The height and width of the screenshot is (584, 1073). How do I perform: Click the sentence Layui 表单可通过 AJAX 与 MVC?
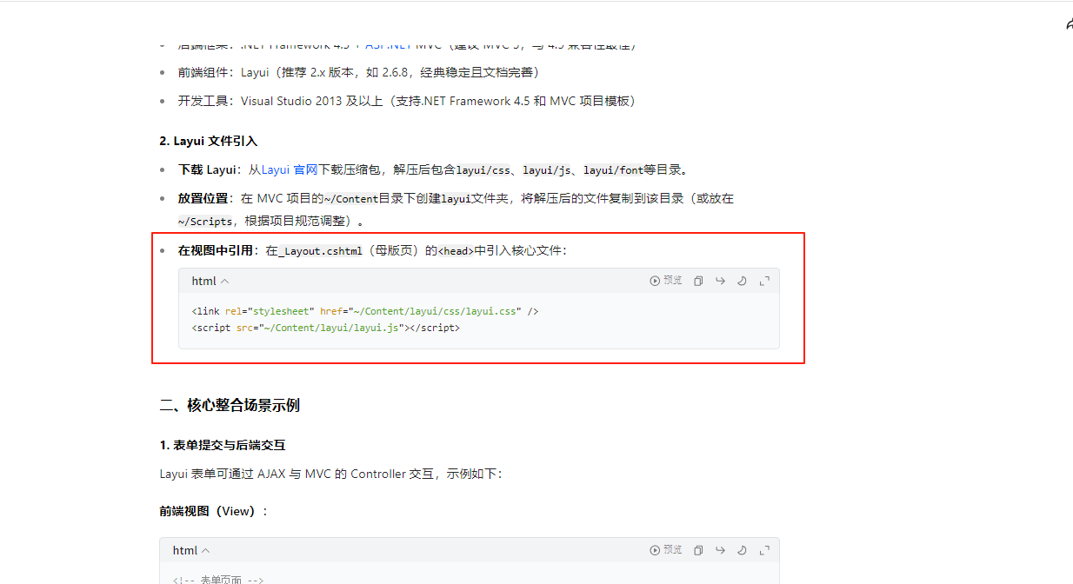(x=330, y=474)
